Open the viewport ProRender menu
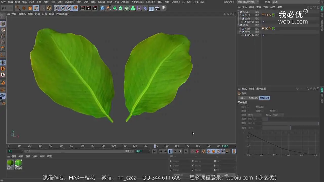This screenshot has width=324, height=182. (x=62, y=14)
